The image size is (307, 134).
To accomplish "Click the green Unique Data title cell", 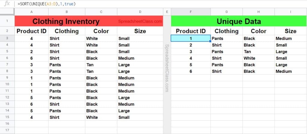I will point(239,21).
